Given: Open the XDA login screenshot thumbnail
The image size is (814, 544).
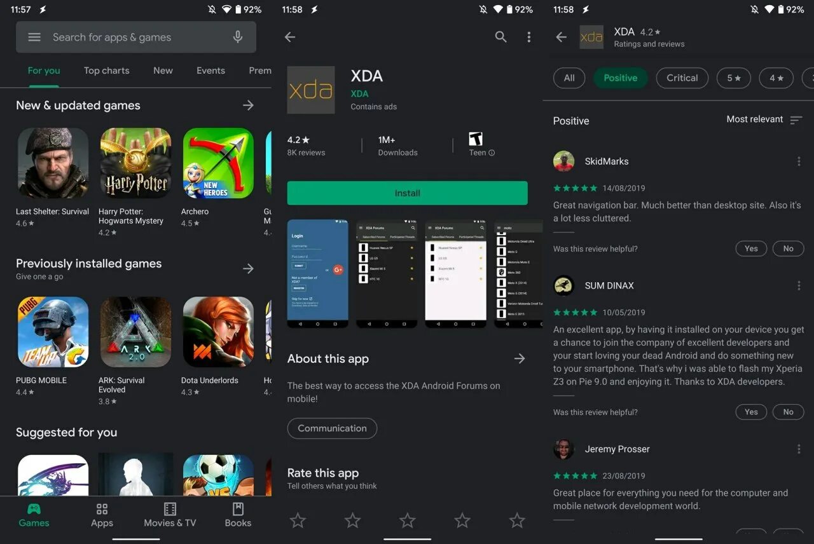Looking at the screenshot, I should pos(318,274).
